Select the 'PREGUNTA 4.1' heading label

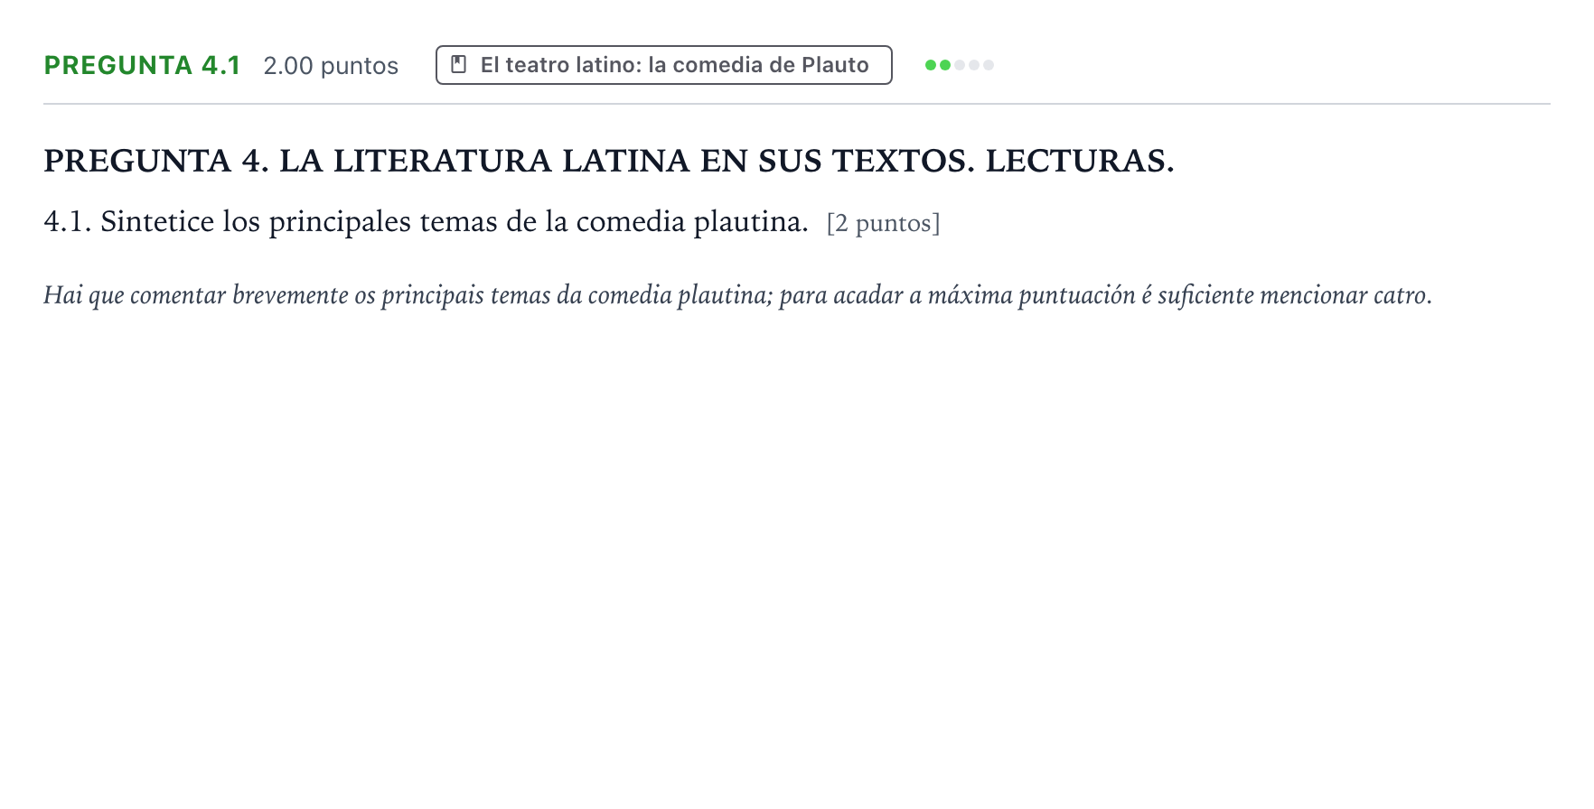click(x=142, y=65)
